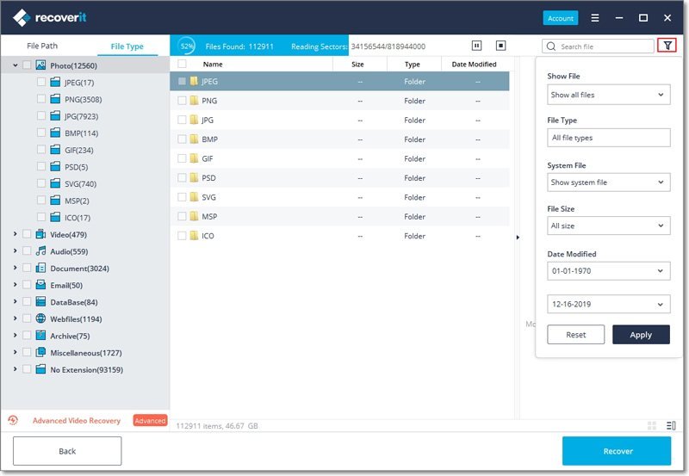
Task: Click the Email category envelope icon
Action: point(40,285)
